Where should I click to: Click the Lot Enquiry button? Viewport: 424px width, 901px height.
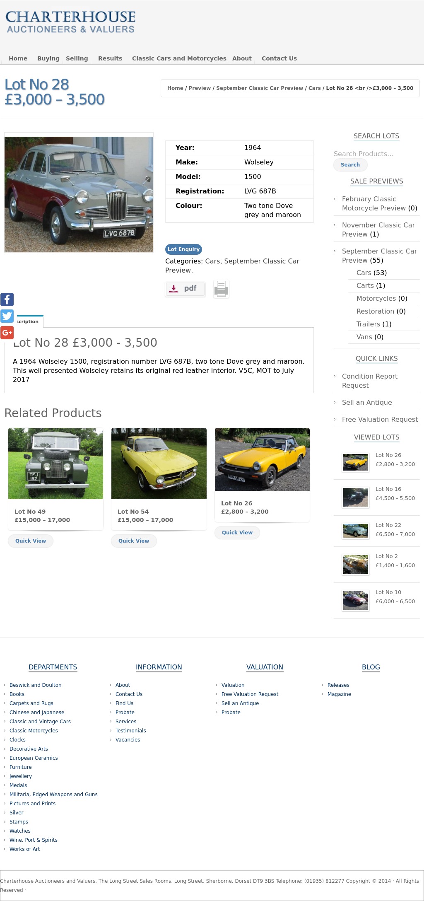(183, 249)
